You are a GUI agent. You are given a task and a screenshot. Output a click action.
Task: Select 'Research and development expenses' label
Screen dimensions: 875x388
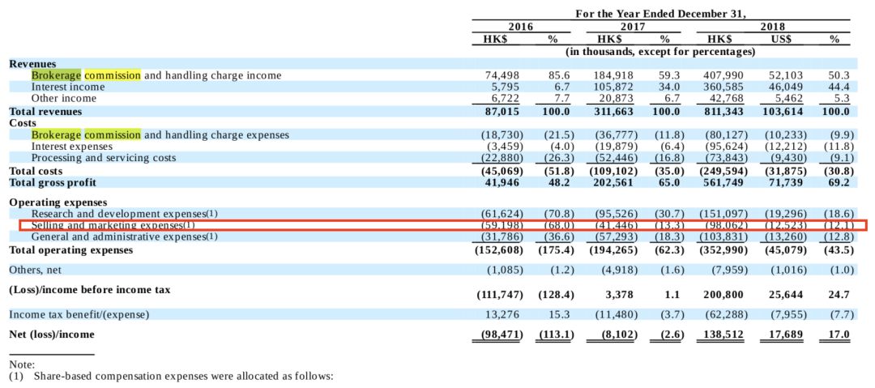click(125, 213)
